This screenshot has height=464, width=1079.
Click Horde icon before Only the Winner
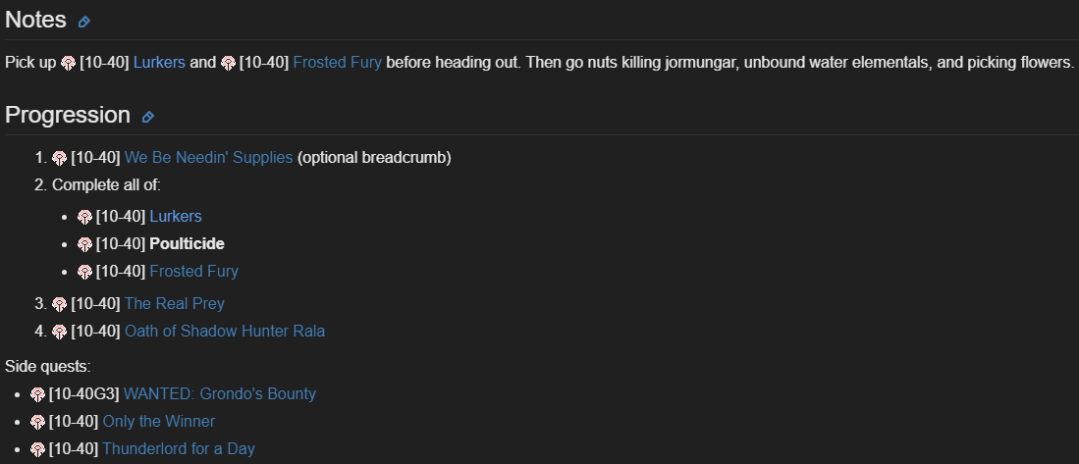coord(38,422)
